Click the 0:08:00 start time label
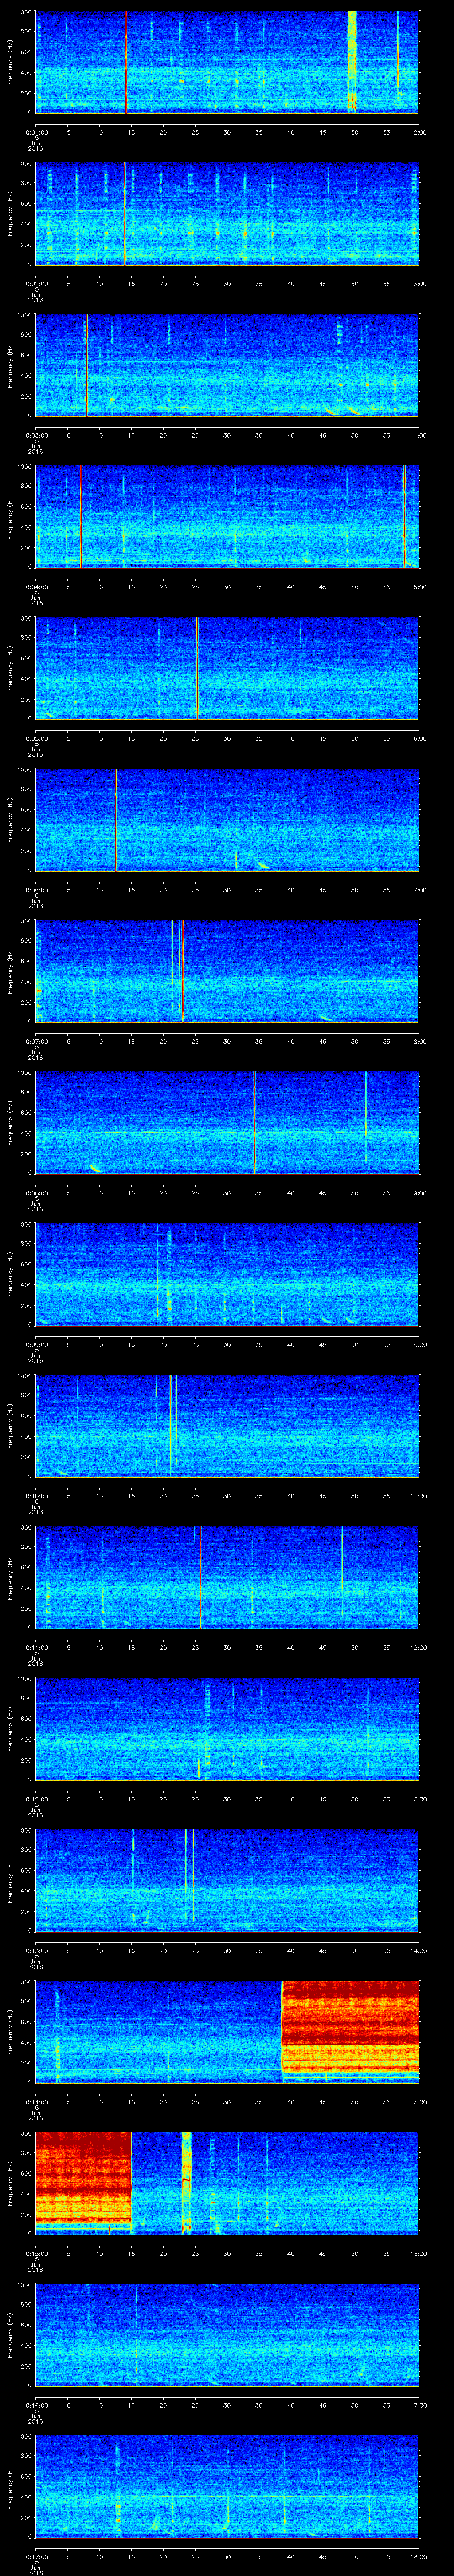The height and width of the screenshot is (2576, 454). (x=36, y=1193)
